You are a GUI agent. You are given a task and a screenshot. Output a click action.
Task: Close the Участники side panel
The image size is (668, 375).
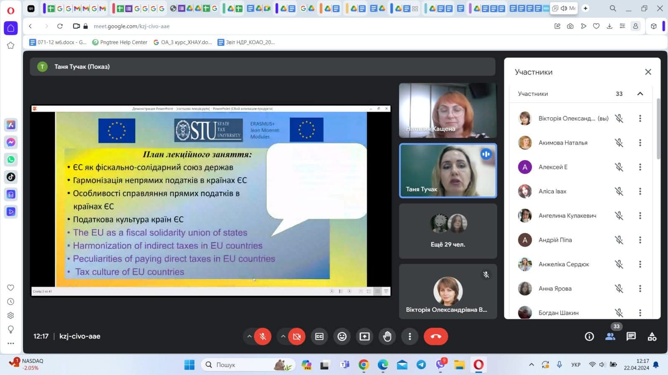pyautogui.click(x=648, y=72)
